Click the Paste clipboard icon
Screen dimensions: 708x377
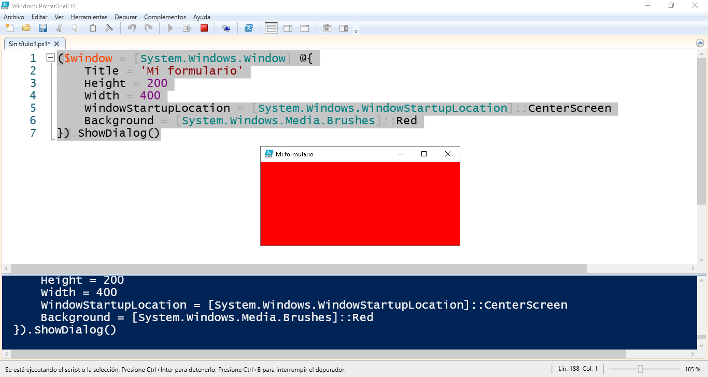click(93, 28)
